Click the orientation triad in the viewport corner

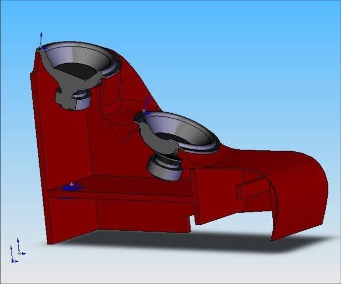pos(15,251)
